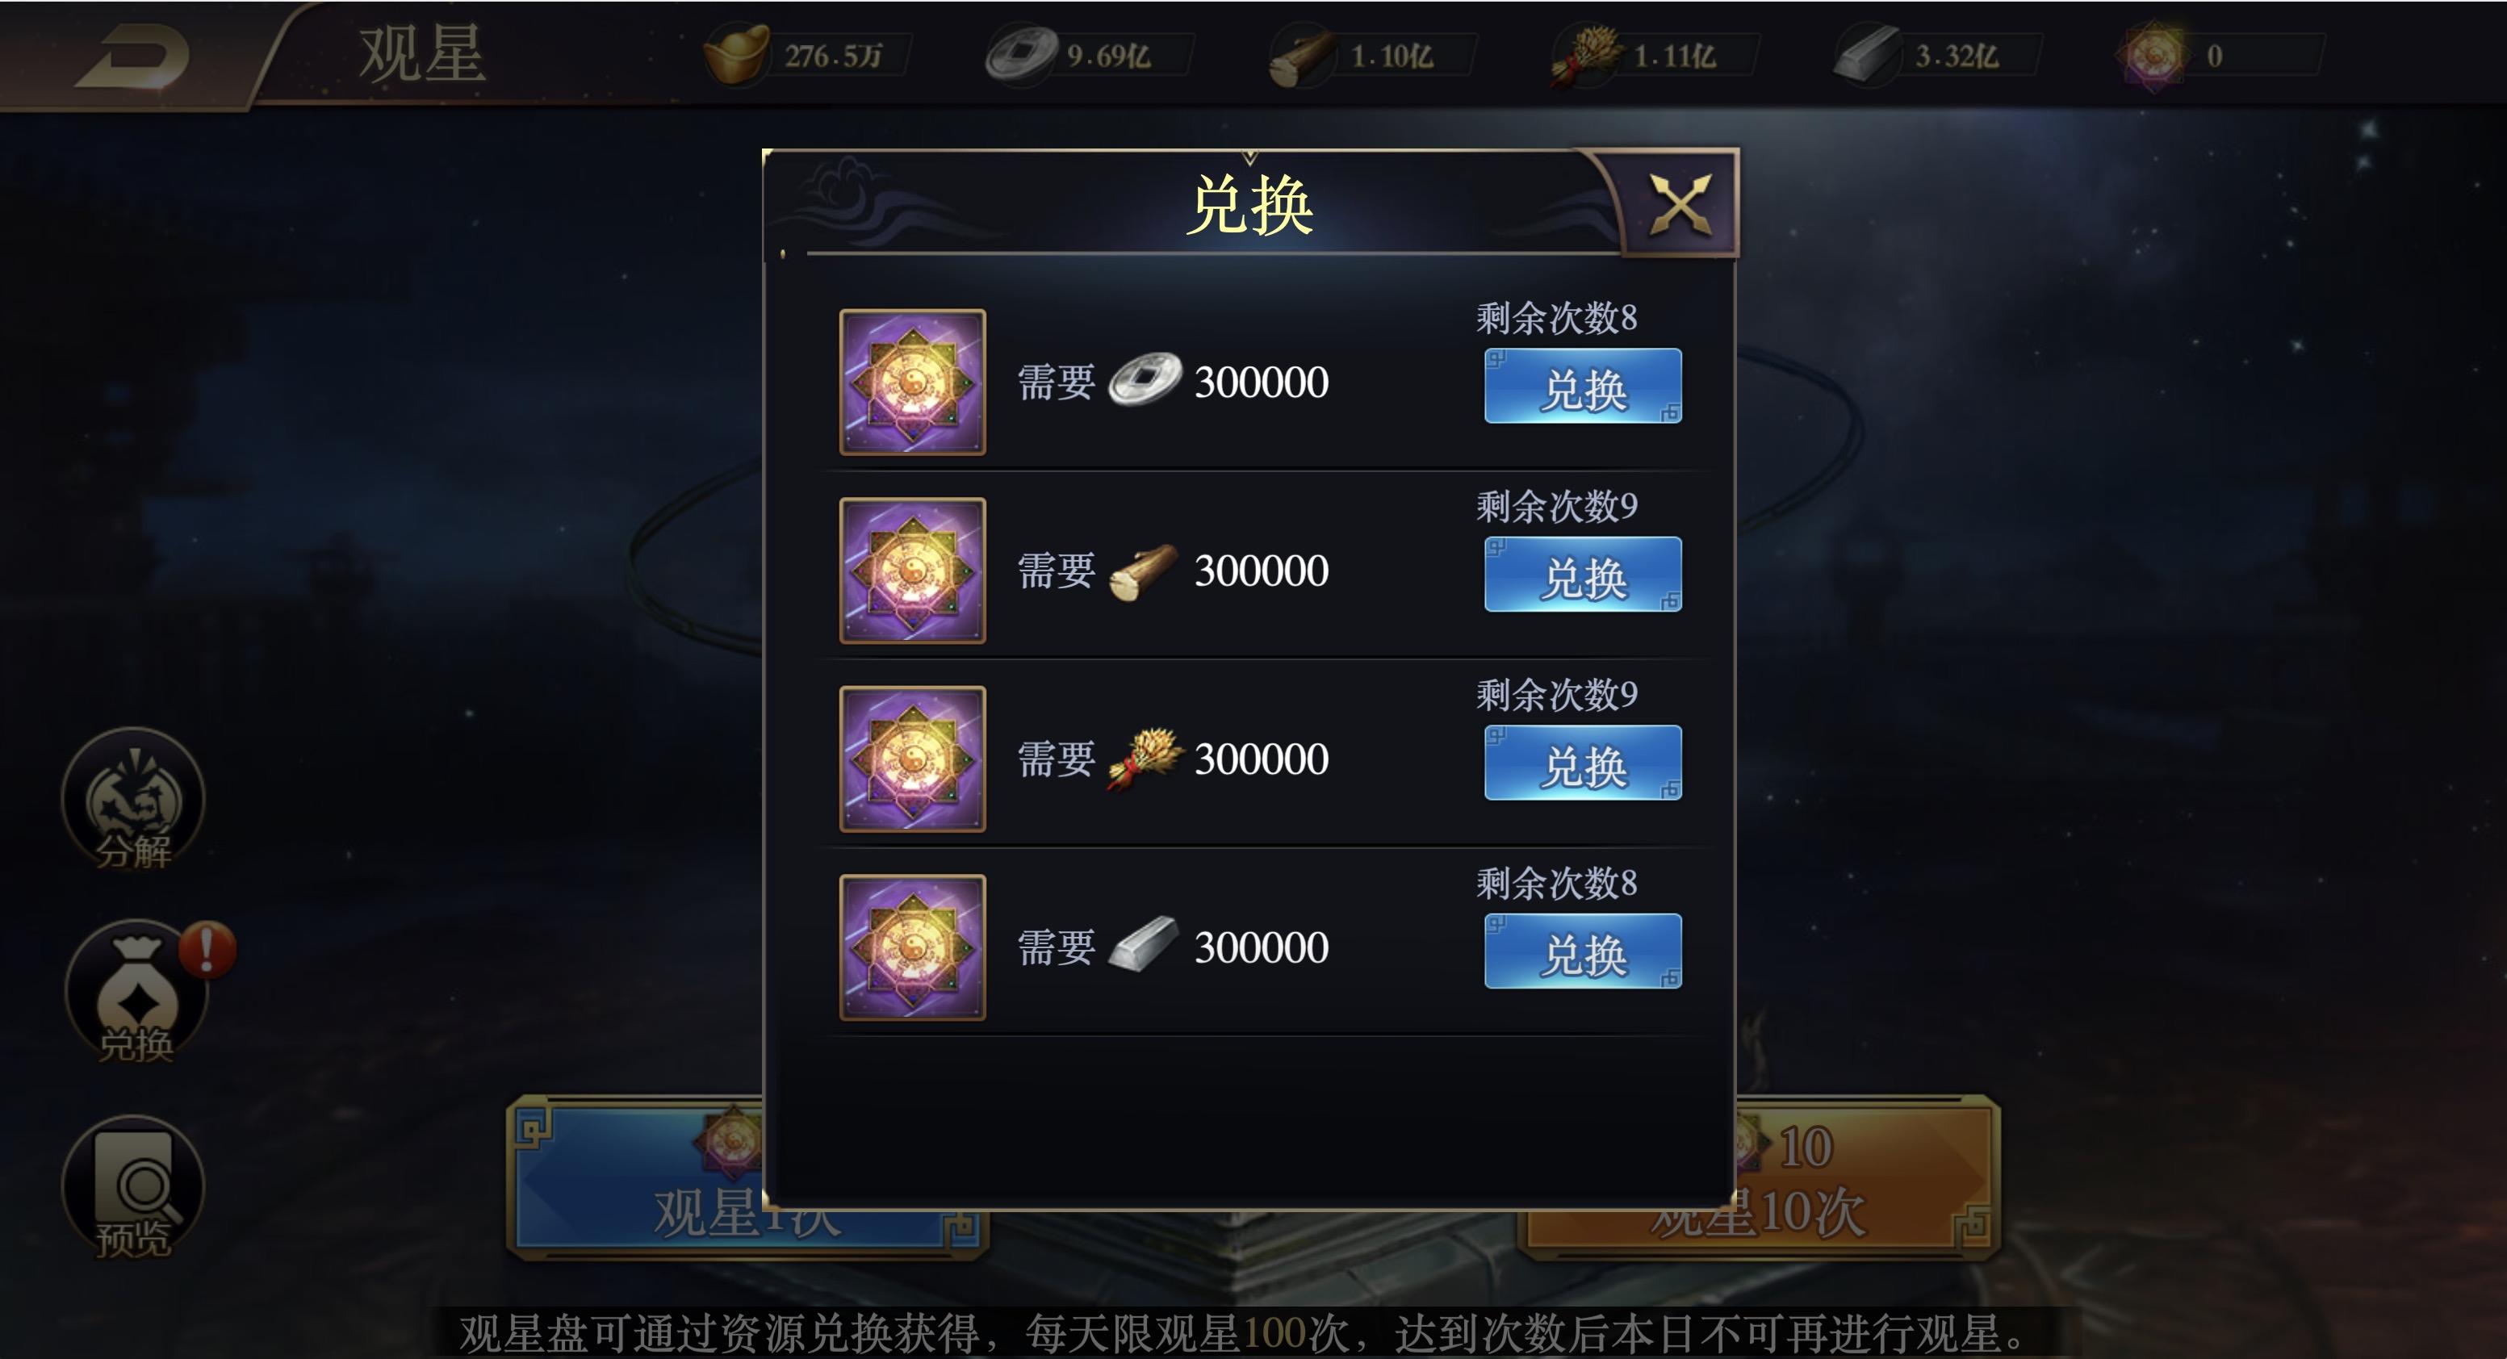The image size is (2507, 1359).
Task: Click the silver coin resource in top bar
Action: (x=1020, y=55)
